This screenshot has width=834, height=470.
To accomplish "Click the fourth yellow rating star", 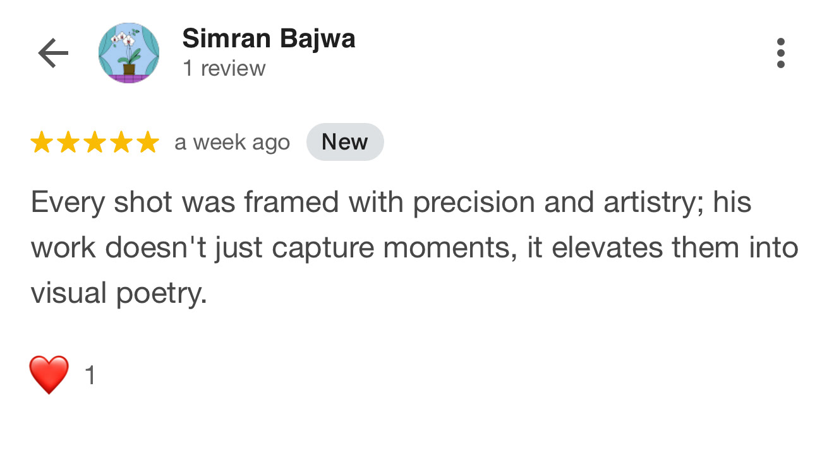I will (x=121, y=143).
